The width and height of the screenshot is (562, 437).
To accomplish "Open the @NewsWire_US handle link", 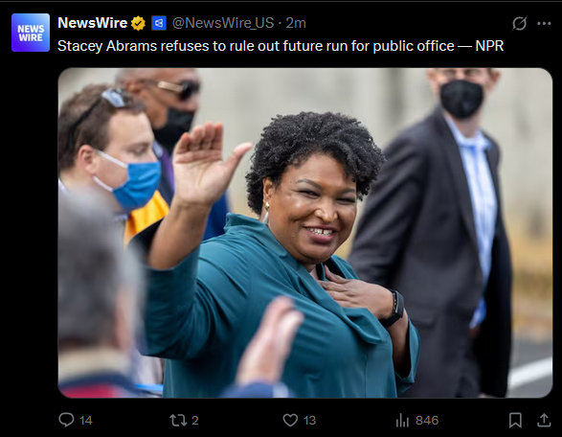I will (x=223, y=23).
